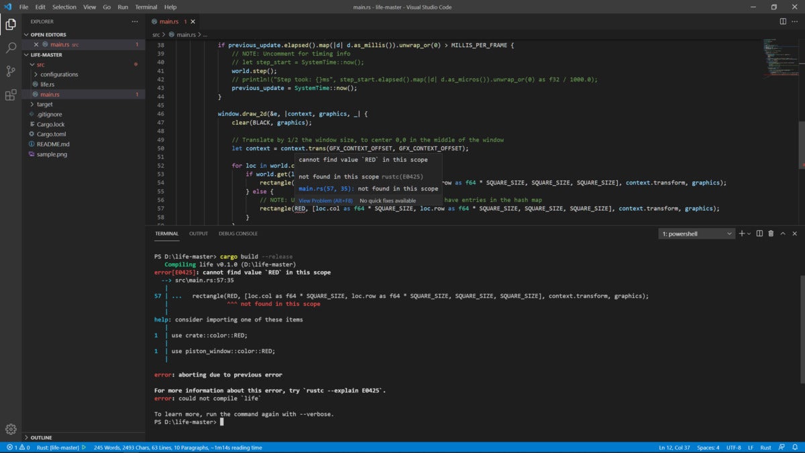The image size is (805, 453).
Task: Switch to the TERMINAL panel tab
Action: [x=167, y=234]
